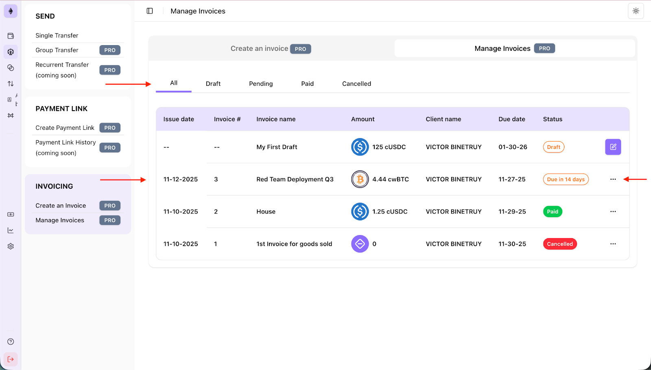The height and width of the screenshot is (370, 651).
Task: Click the Amount column header
Action: point(363,119)
